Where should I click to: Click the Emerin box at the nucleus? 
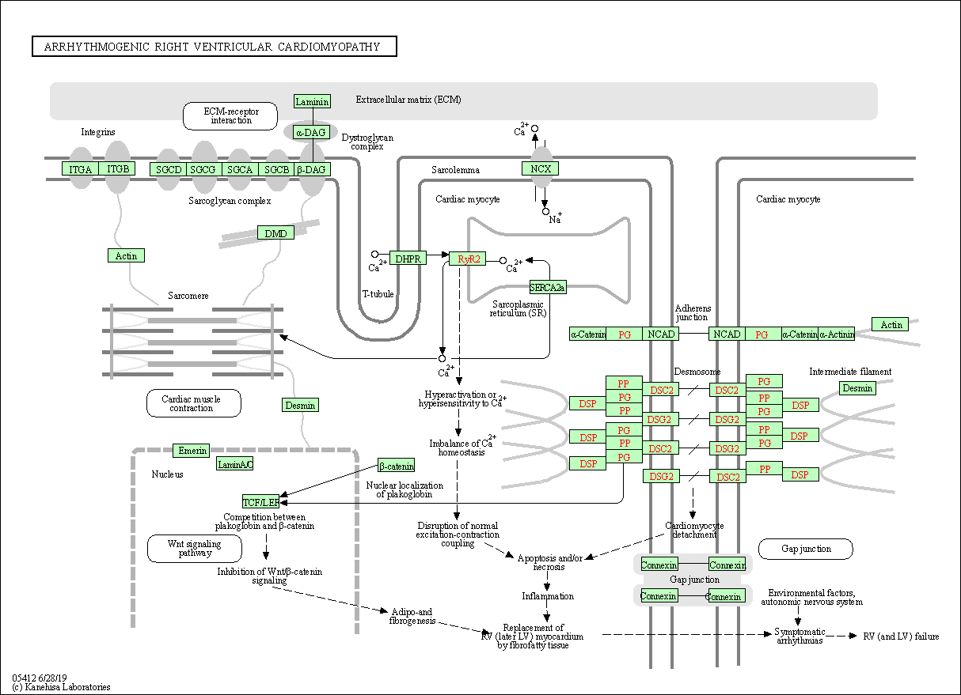point(192,451)
